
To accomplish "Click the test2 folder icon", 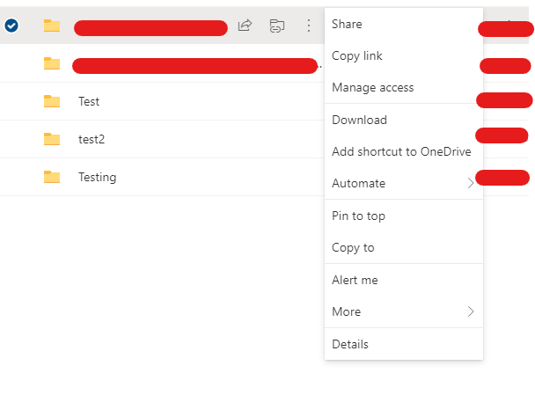I will coord(52,139).
